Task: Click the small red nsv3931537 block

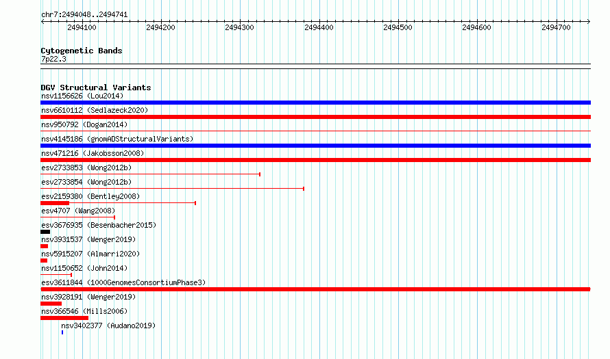Action: tap(44, 246)
